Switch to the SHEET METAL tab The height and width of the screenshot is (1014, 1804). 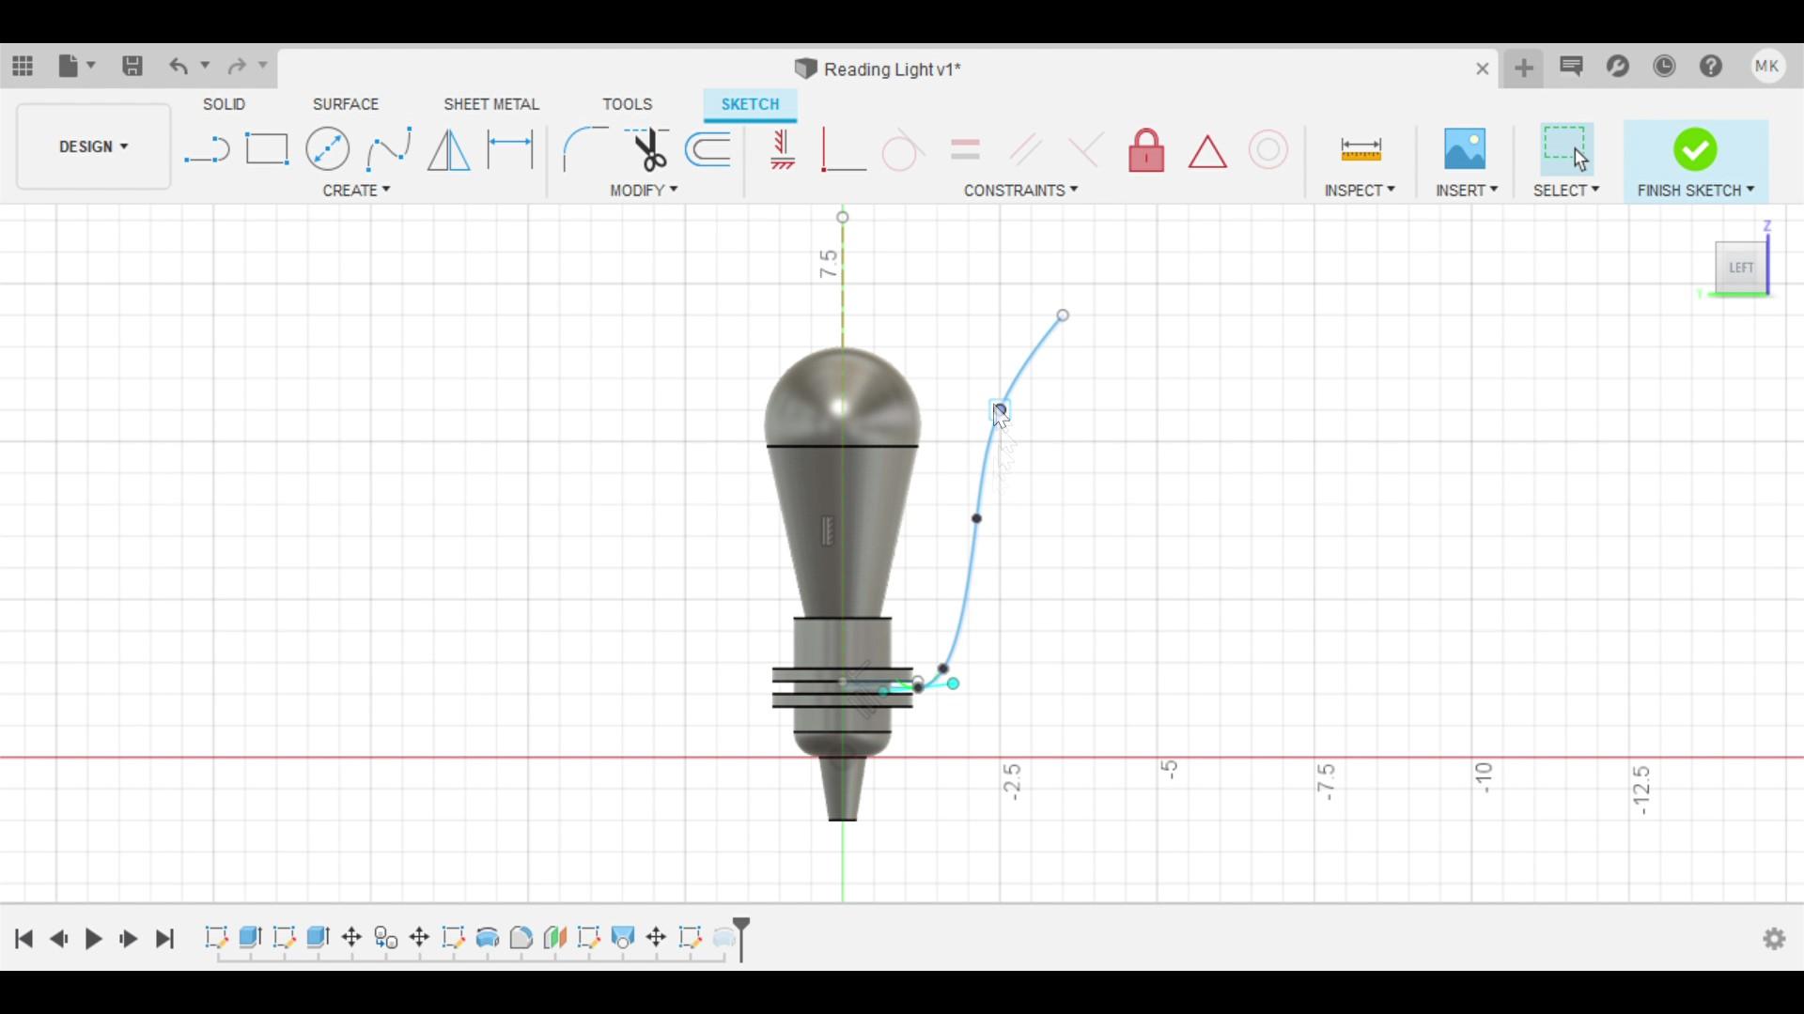pyautogui.click(x=491, y=104)
